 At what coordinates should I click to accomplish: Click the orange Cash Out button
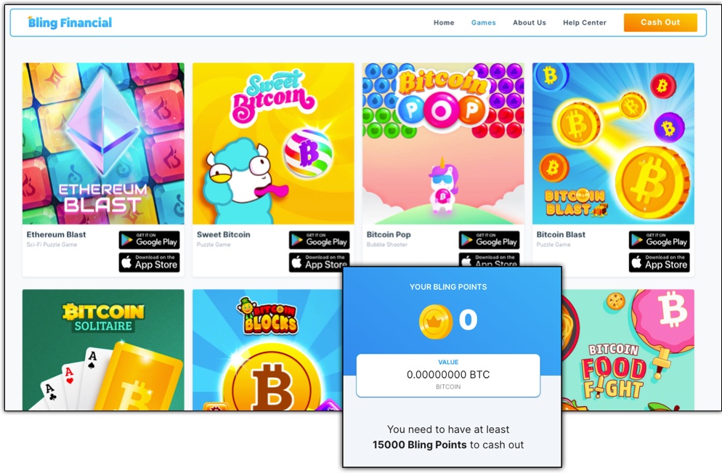tap(660, 23)
